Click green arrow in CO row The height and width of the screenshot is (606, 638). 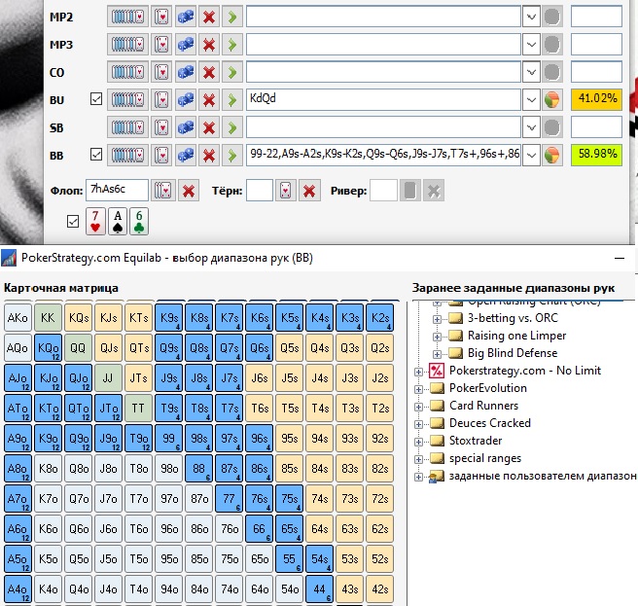(x=232, y=72)
